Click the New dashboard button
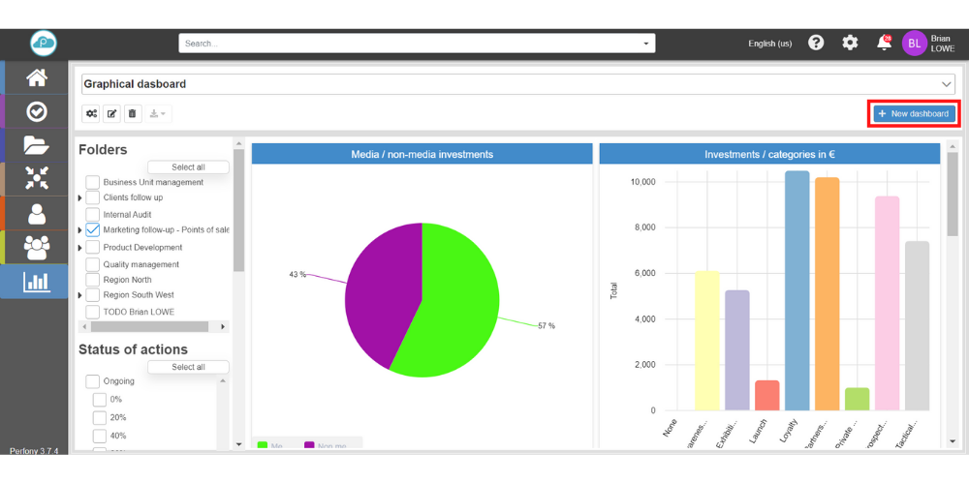This screenshot has height=484, width=969. pyautogui.click(x=913, y=114)
